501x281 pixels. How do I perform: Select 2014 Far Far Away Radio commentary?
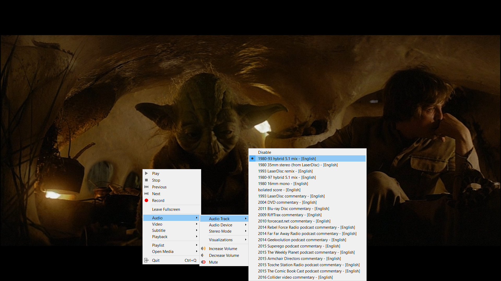pos(307,233)
